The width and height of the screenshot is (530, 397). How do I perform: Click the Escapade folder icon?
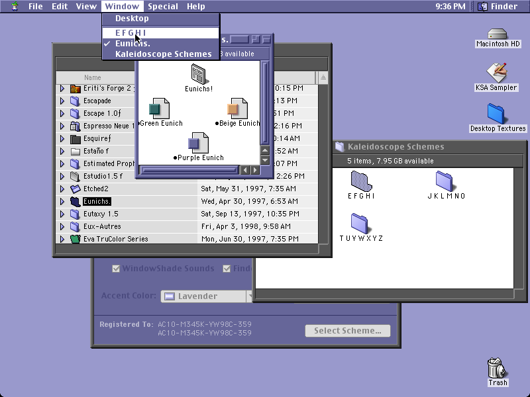[75, 101]
